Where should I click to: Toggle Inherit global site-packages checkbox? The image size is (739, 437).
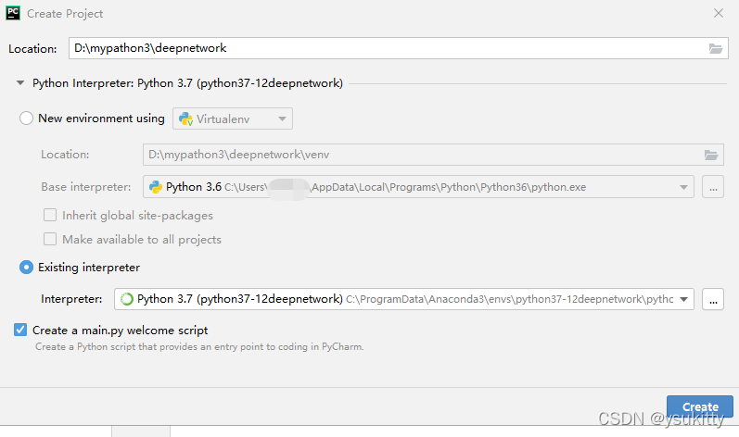[50, 215]
